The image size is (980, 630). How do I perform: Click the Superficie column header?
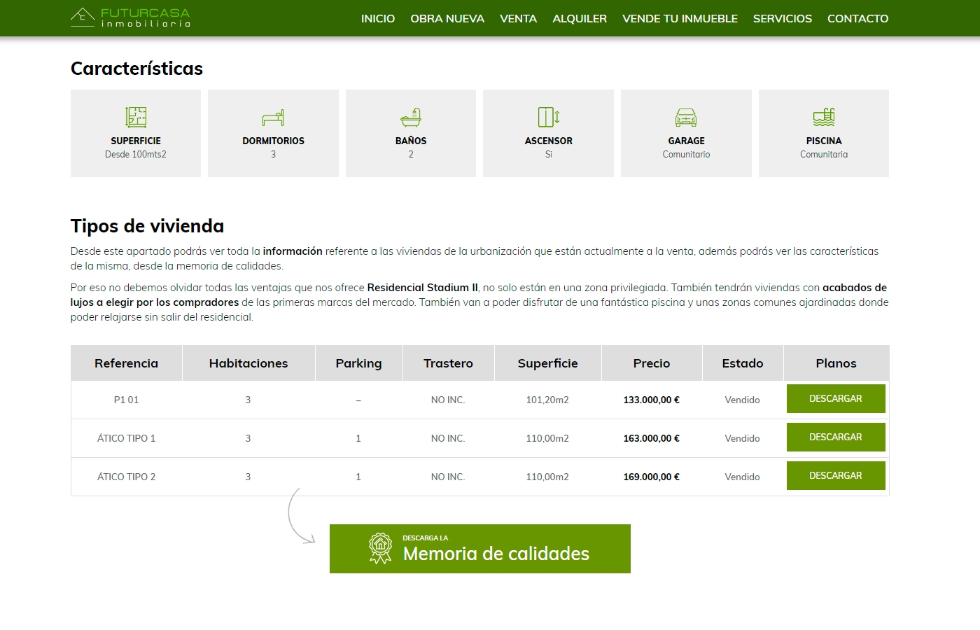[x=547, y=363]
